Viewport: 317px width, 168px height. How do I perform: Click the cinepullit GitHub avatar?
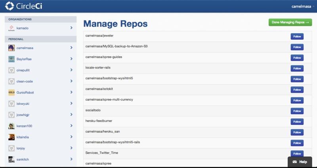[x=11, y=70]
